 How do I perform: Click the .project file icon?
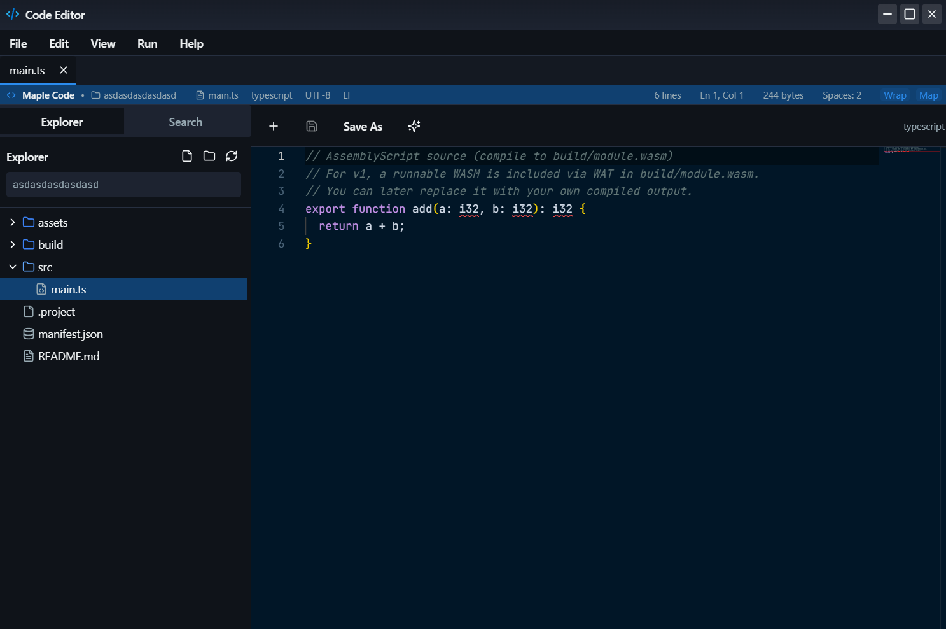pyautogui.click(x=29, y=311)
